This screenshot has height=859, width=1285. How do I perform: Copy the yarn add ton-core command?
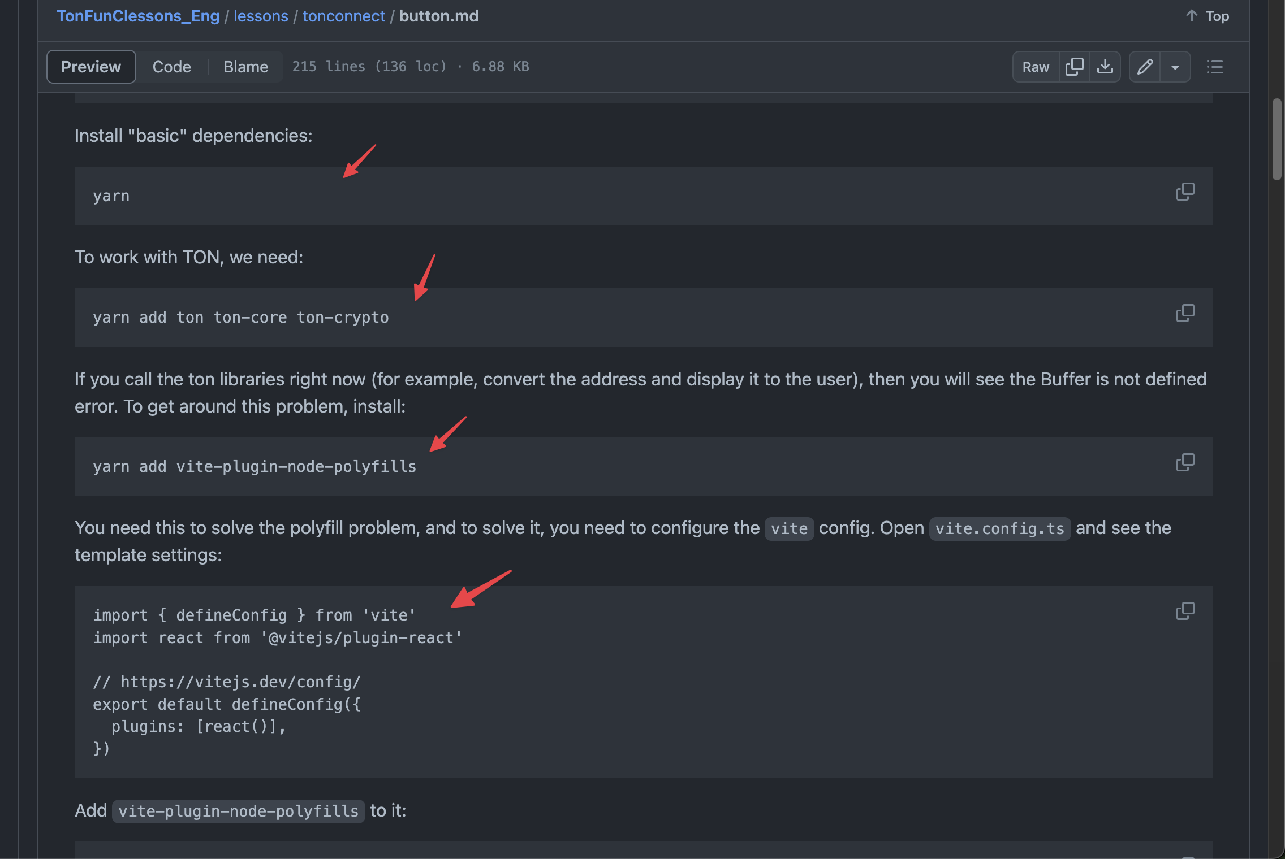1185,313
